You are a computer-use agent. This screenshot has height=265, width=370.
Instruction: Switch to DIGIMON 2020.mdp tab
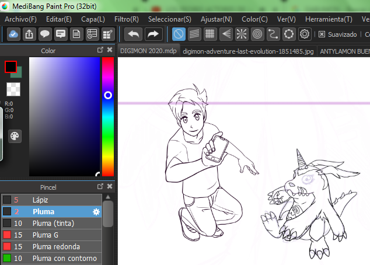pyautogui.click(x=148, y=51)
